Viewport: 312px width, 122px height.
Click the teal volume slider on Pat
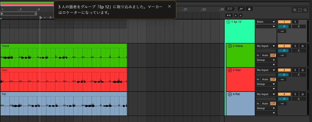point(284,99)
